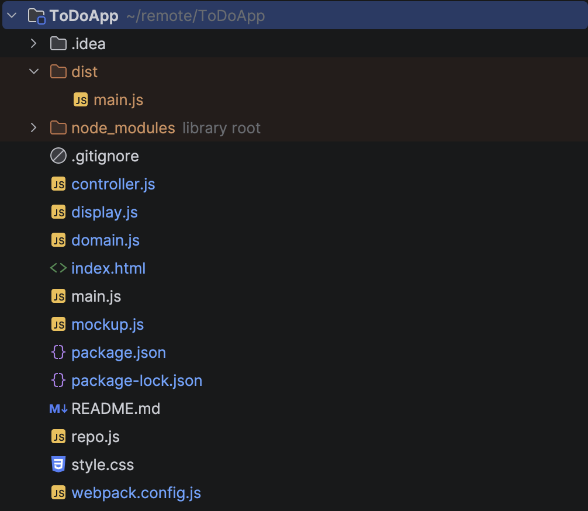Click the README.md markdown icon
This screenshot has height=511, width=588.
tap(58, 409)
